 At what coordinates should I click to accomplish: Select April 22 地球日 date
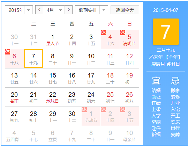pyautogui.click(x=53, y=97)
